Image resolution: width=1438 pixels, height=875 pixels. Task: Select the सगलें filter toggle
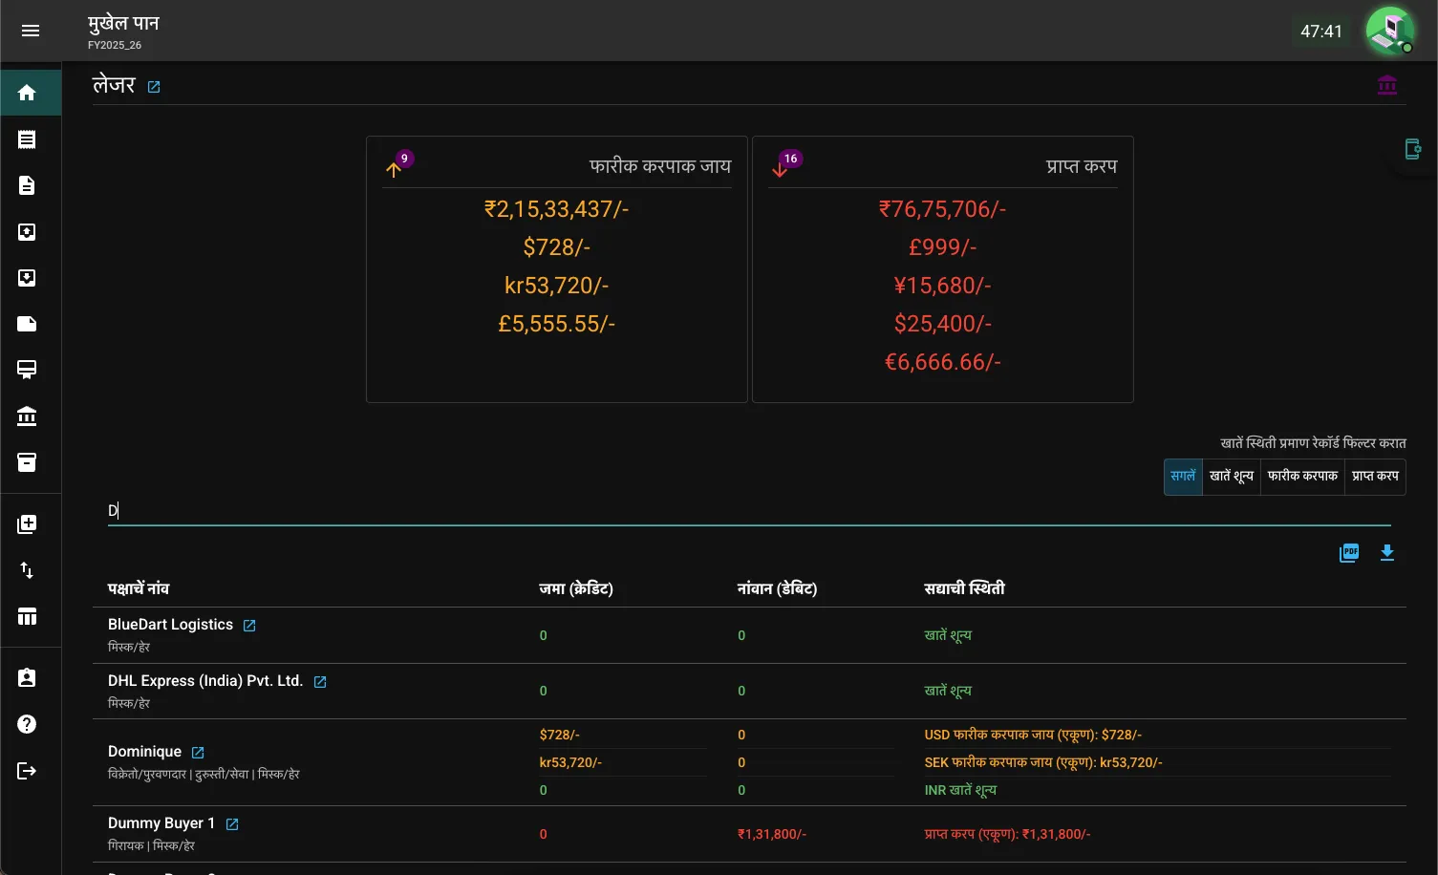pos(1183,476)
